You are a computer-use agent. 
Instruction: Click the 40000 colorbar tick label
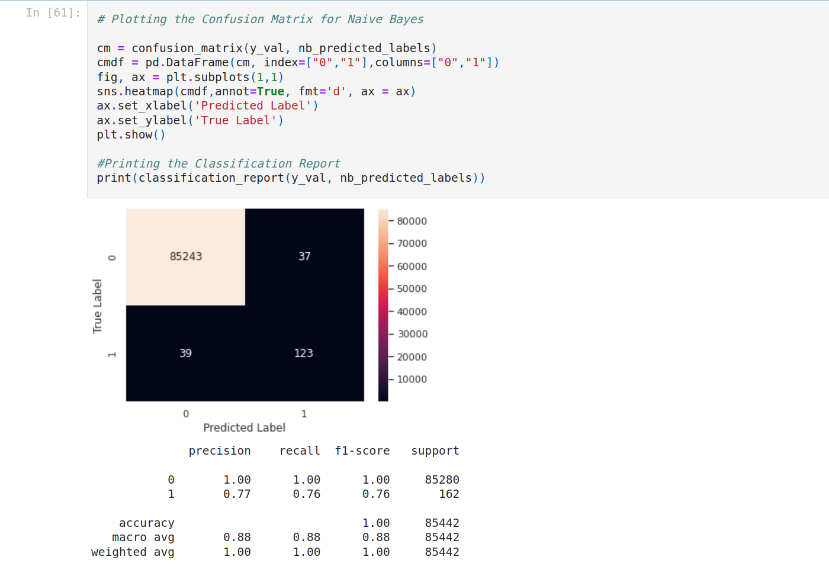pos(412,311)
